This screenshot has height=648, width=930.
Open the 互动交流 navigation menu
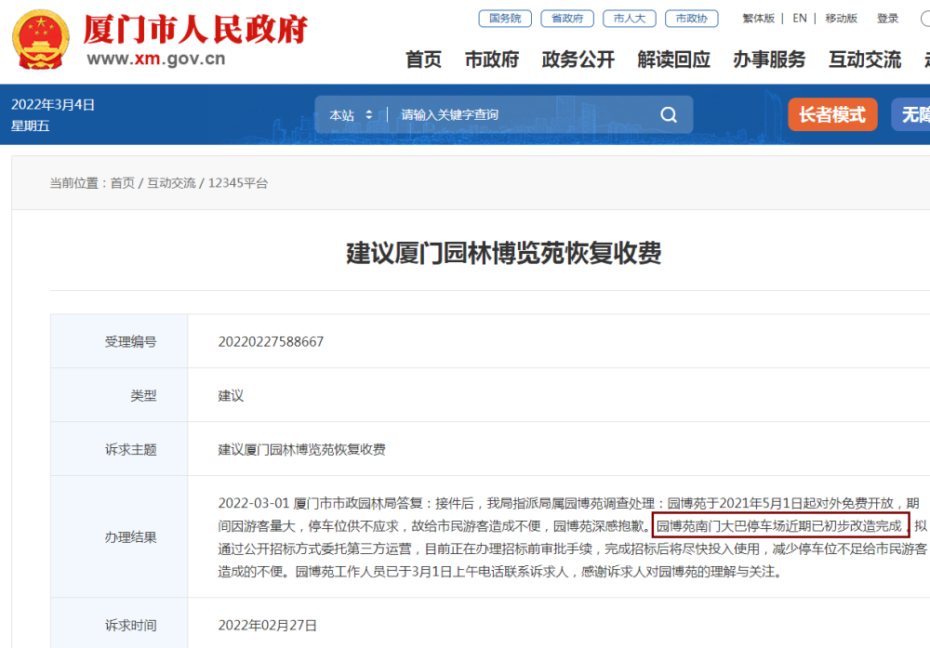(865, 60)
